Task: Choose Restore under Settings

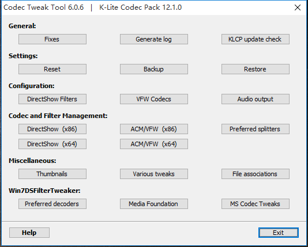Action: (x=256, y=69)
